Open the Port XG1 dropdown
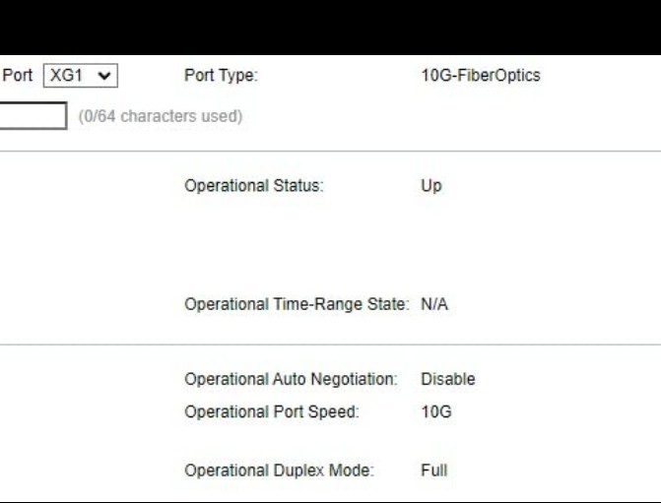Viewport: 661px width, 503px height. [81, 76]
